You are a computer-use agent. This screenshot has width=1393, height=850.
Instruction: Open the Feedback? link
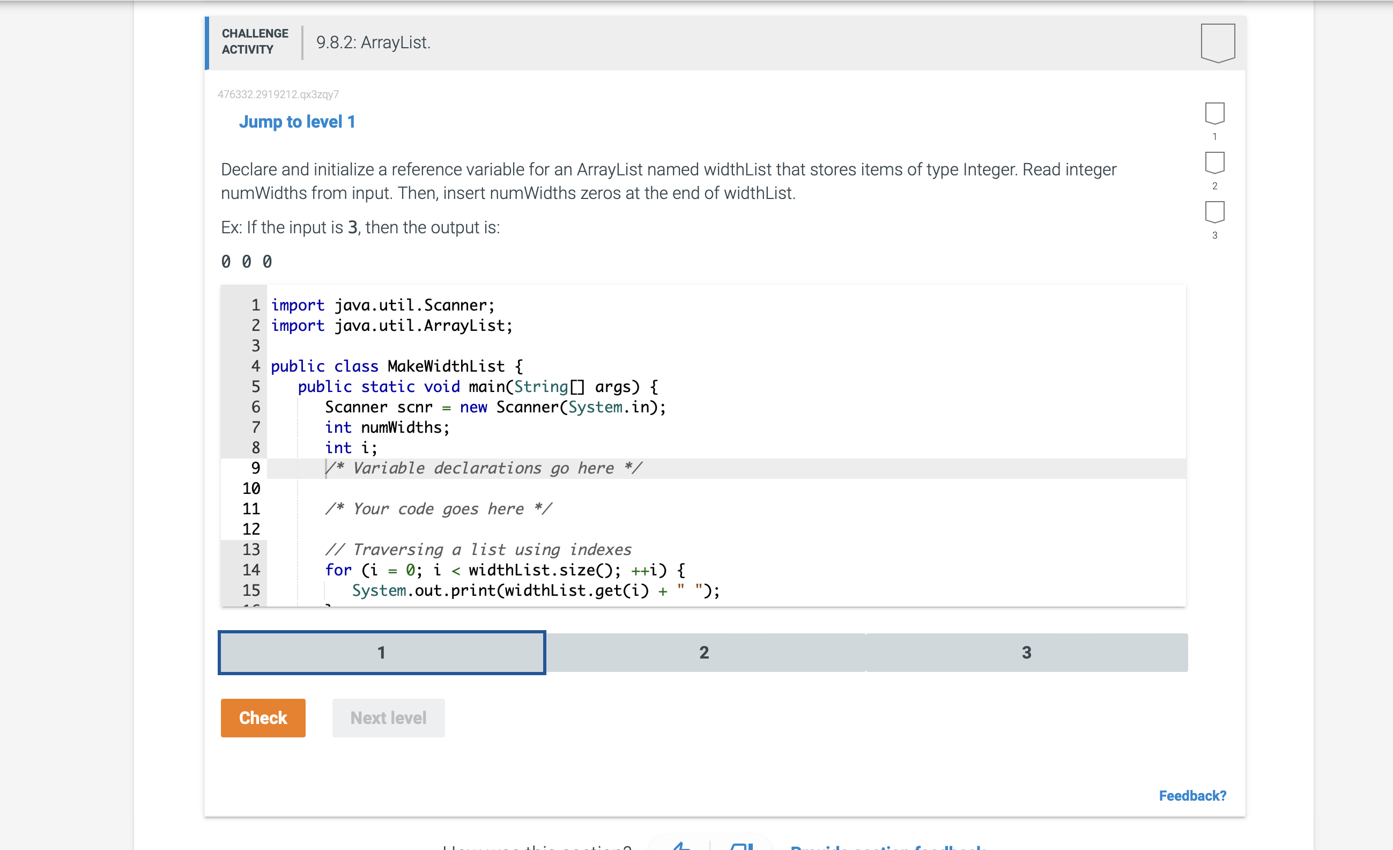point(1192,796)
